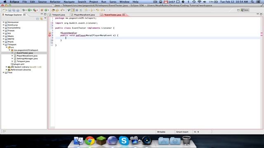Open the Refactor menu

click(55, 2)
